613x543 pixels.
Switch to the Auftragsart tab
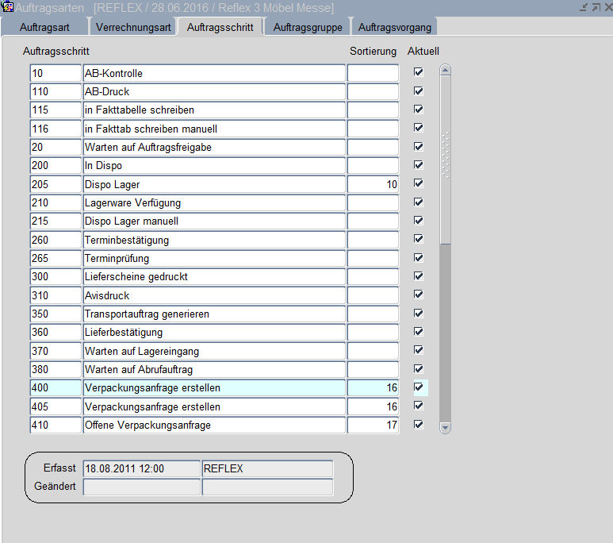click(x=46, y=27)
